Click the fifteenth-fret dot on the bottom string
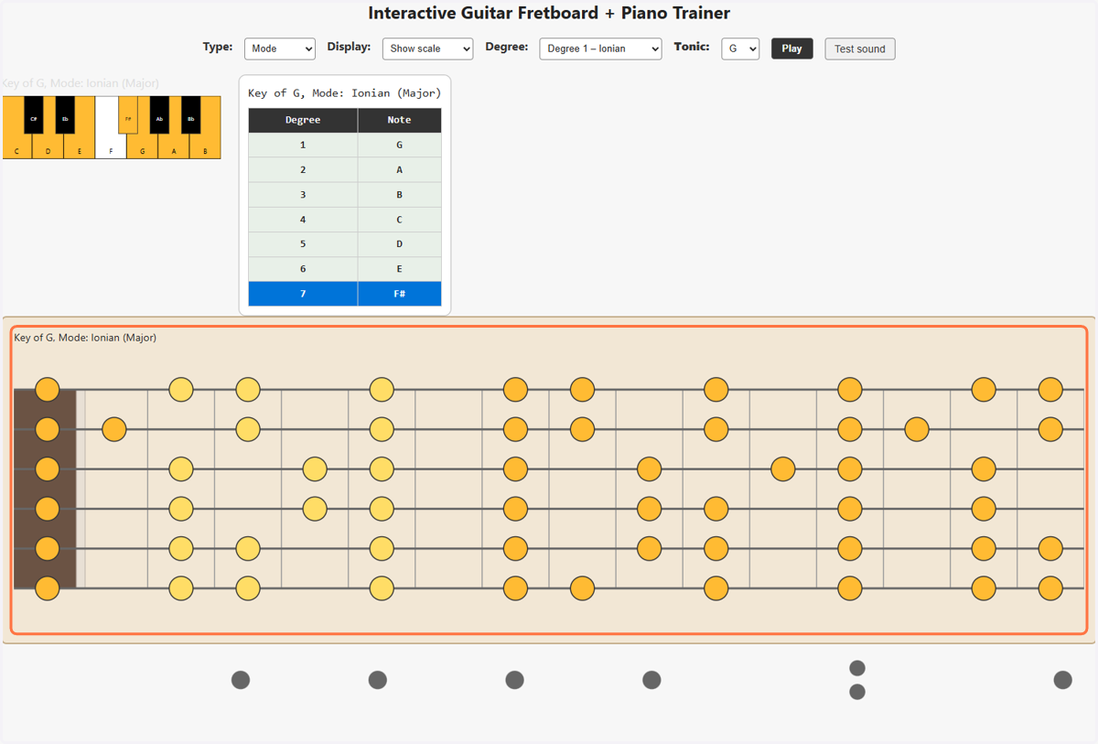The width and height of the screenshot is (1098, 744). 1050,588
